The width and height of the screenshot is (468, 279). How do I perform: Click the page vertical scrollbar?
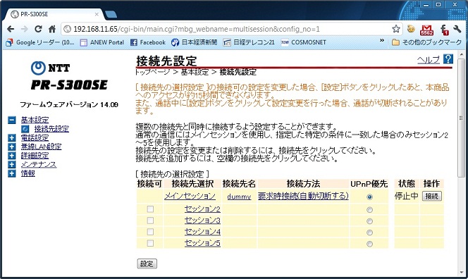(x=462, y=118)
